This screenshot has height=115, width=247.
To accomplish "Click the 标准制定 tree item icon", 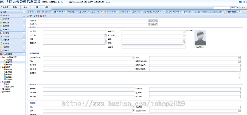I will tap(5, 72).
